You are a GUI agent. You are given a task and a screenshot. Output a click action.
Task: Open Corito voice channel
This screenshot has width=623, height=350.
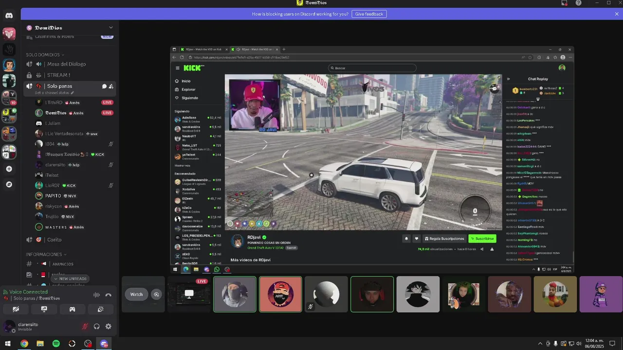click(71, 240)
